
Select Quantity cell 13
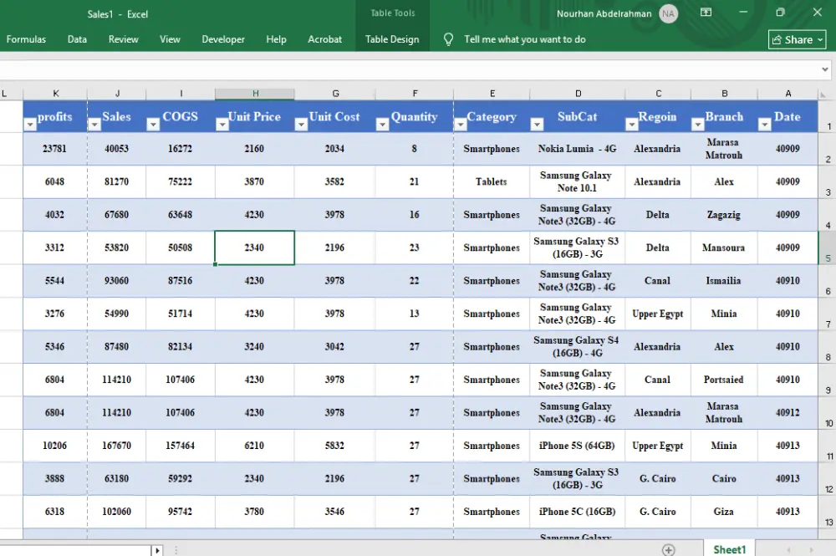click(415, 314)
